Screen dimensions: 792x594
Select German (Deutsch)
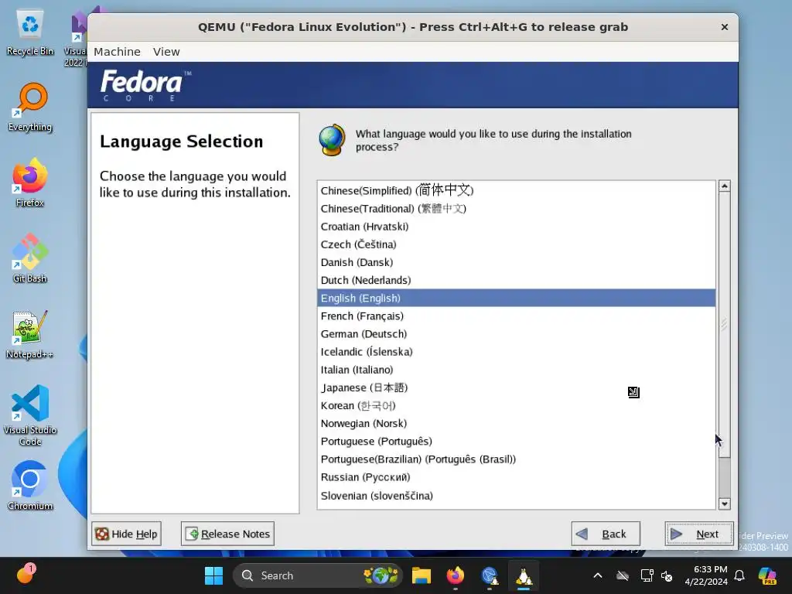[516, 334]
